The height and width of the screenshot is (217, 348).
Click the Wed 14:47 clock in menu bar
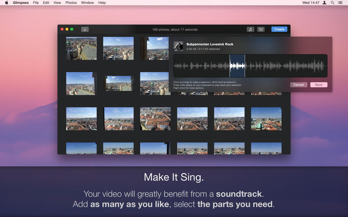click(x=311, y=3)
